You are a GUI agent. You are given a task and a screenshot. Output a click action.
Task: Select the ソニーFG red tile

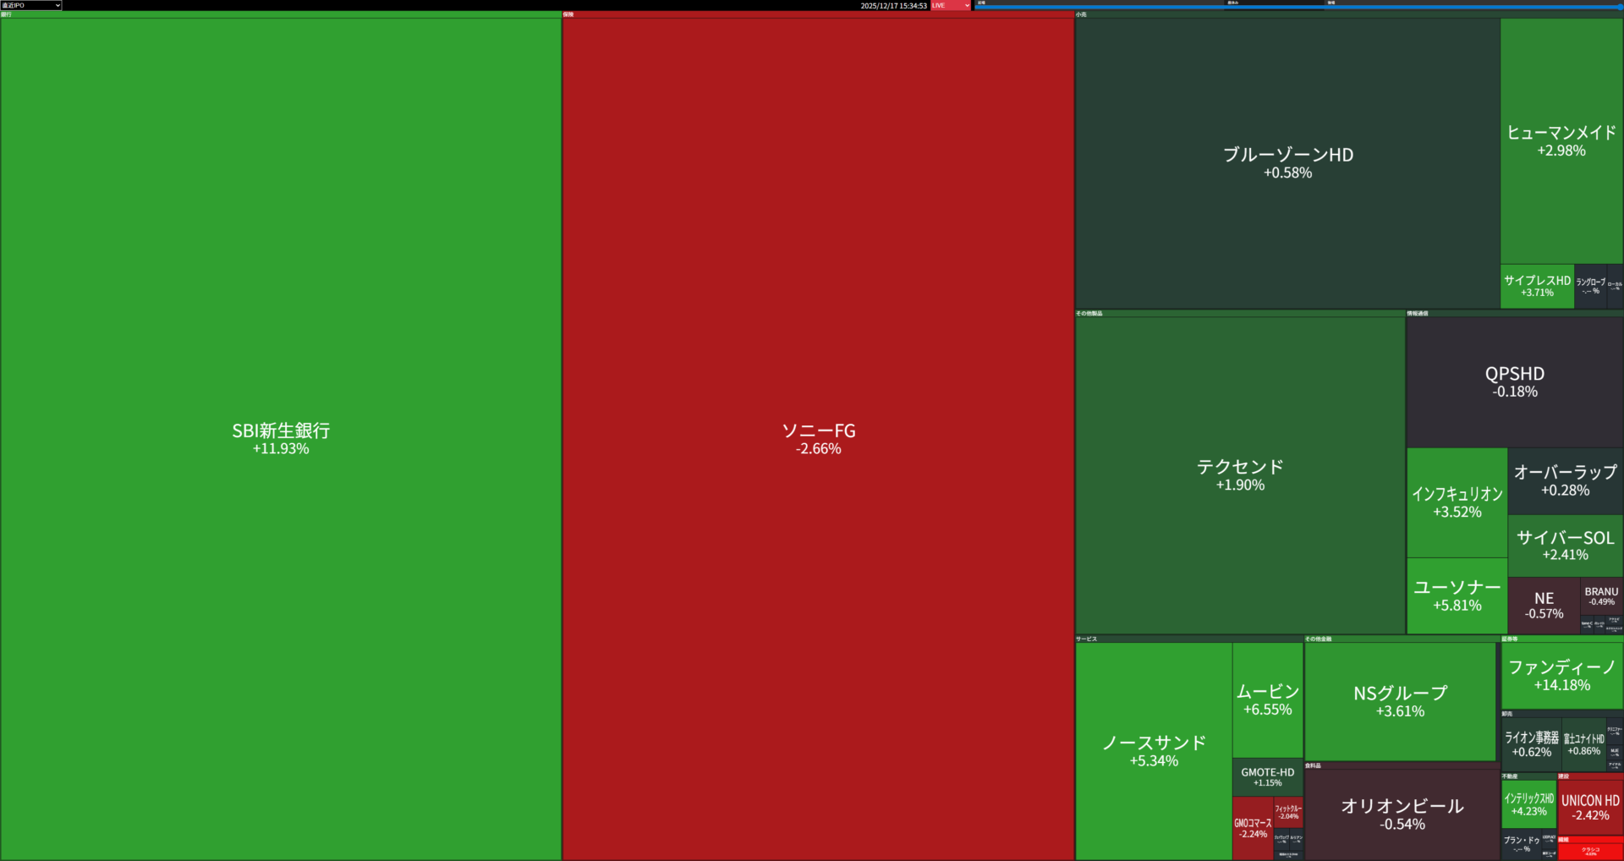[818, 438]
